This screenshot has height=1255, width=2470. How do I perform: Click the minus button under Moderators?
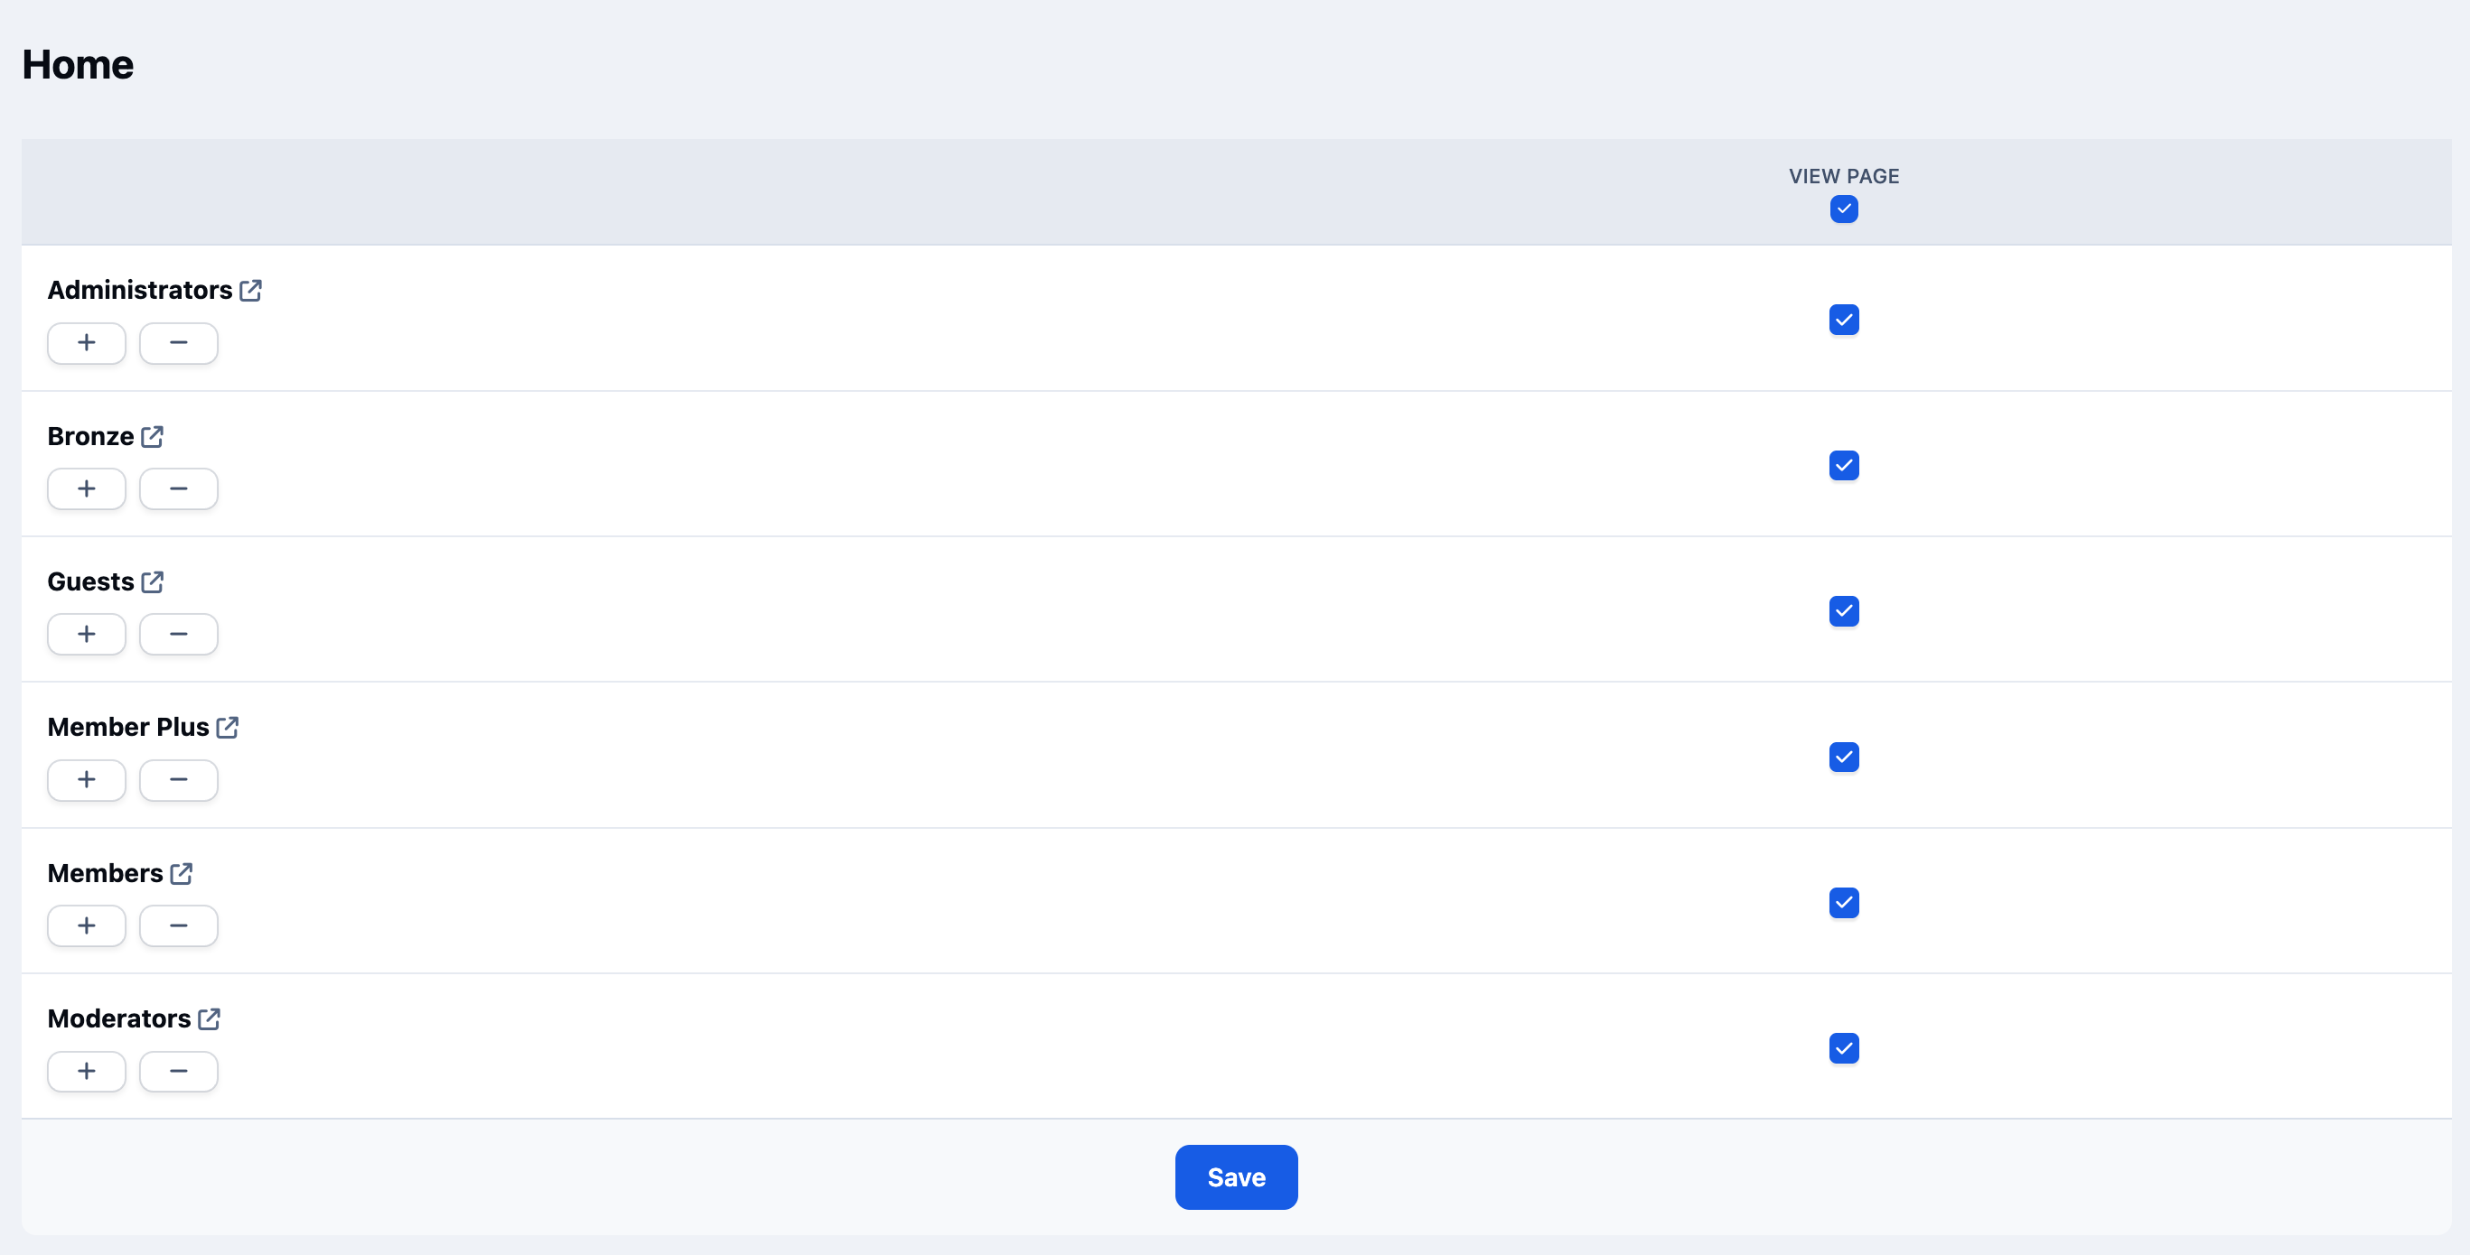point(178,1071)
